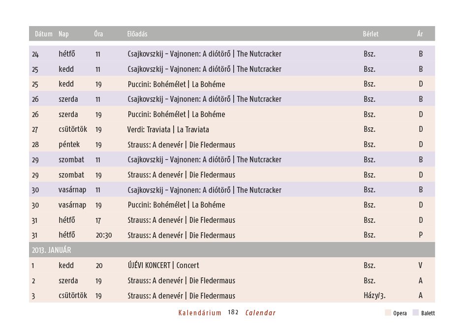Select the Bérlet column header
This screenshot has width=465, height=334.
(371, 34)
